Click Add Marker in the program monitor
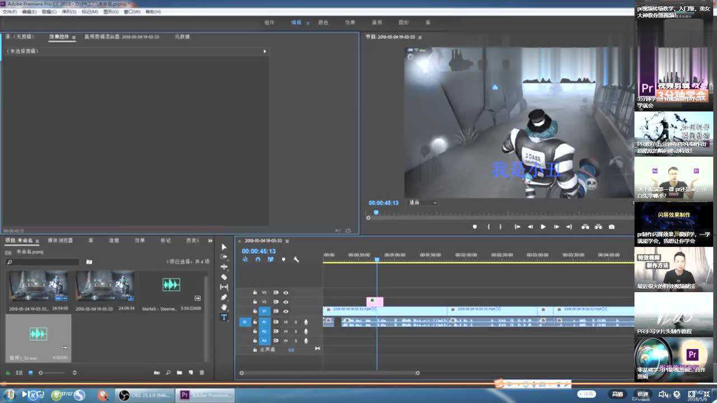This screenshot has width=717, height=403. (x=475, y=227)
